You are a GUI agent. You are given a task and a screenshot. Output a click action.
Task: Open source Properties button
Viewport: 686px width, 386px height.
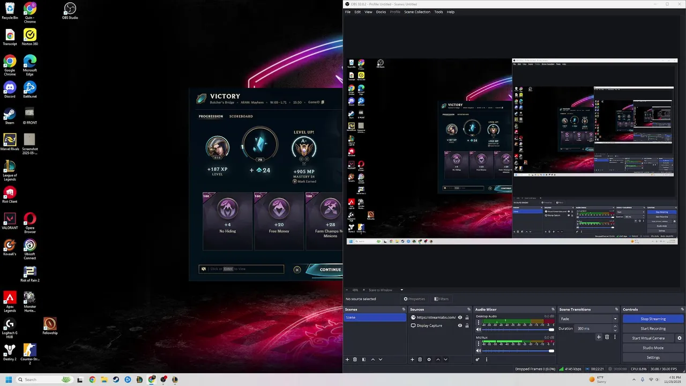tap(414, 299)
